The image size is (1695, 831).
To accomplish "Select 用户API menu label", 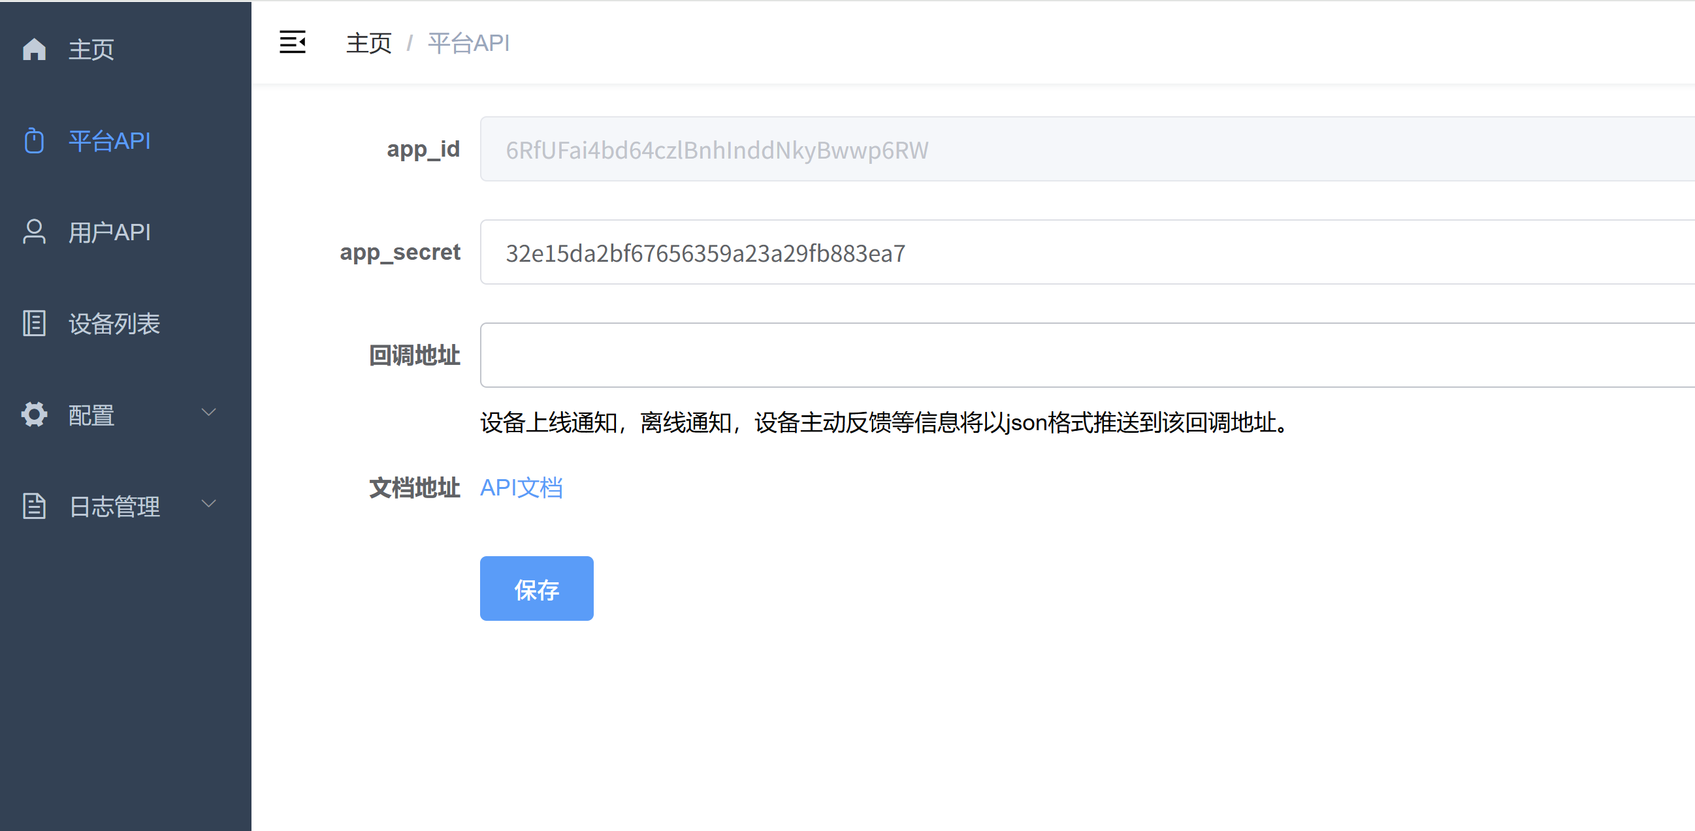I will pyautogui.click(x=110, y=232).
